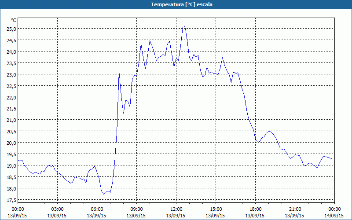
Task: Click the 22,0 y-axis value
Action: (x=11, y=97)
